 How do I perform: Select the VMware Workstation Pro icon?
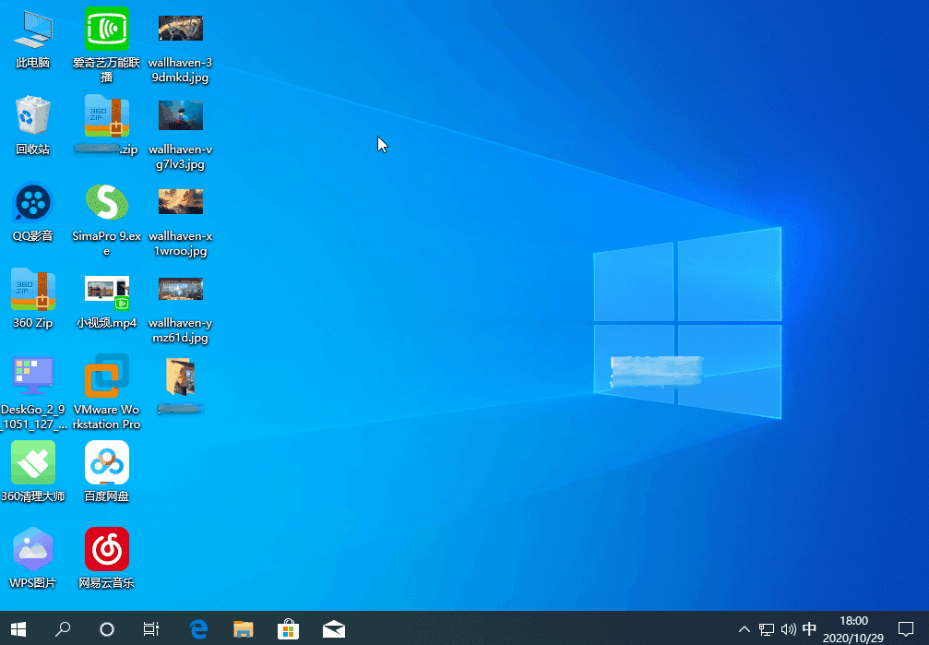tap(107, 392)
